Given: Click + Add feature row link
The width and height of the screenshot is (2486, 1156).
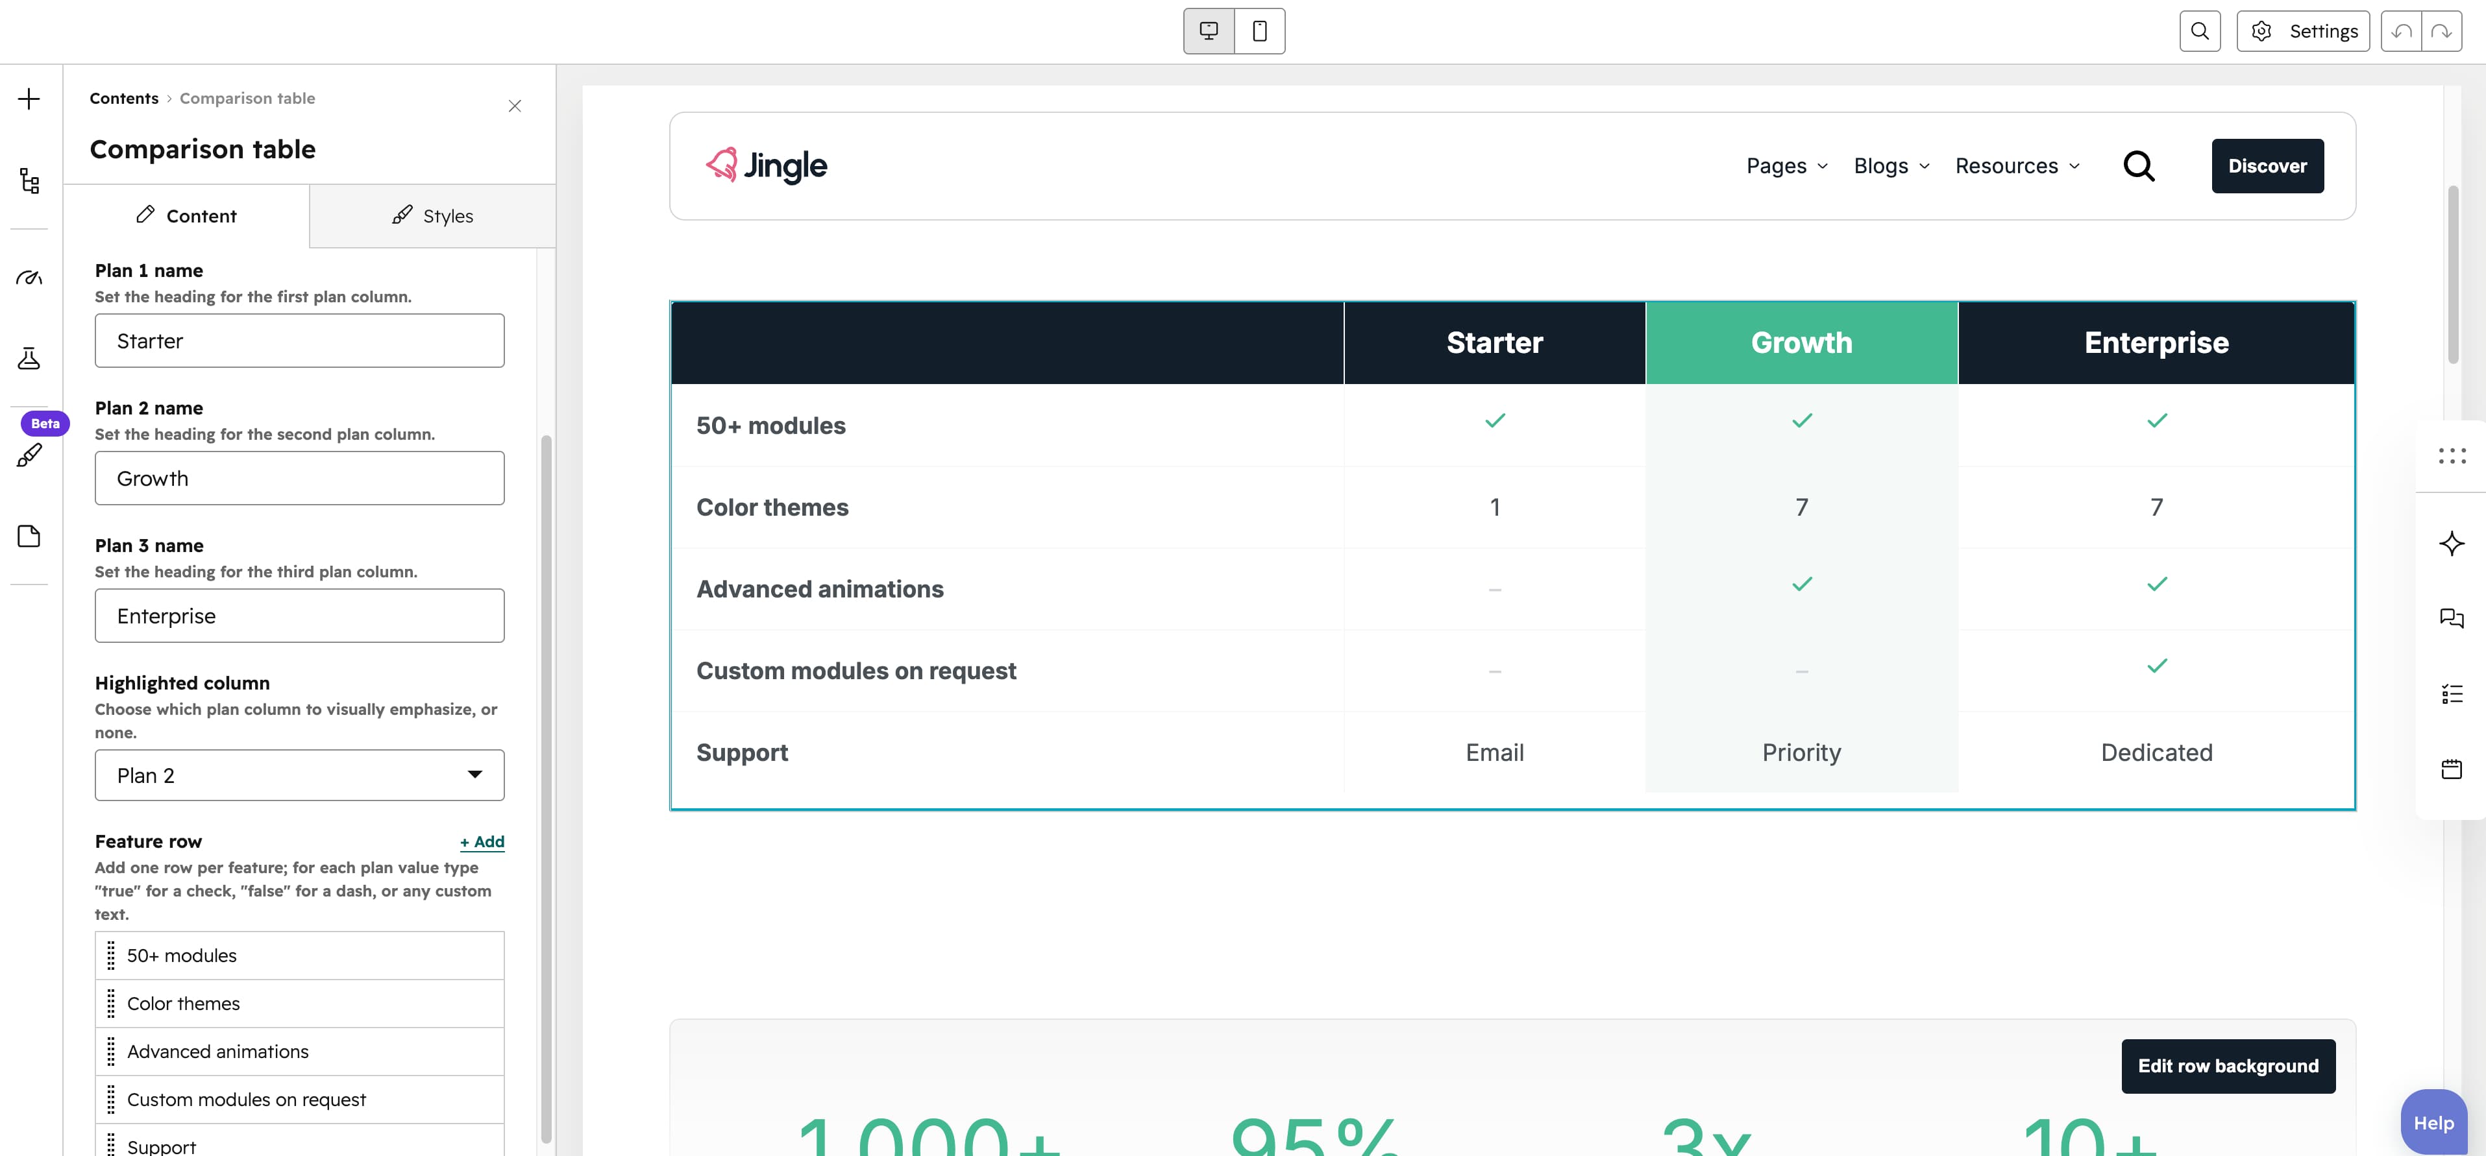Looking at the screenshot, I should tap(482, 841).
